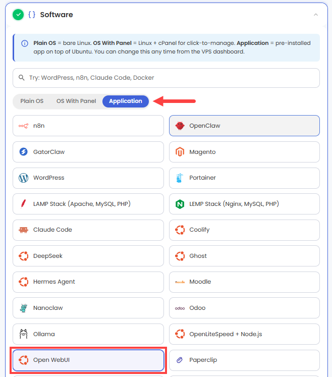The height and width of the screenshot is (377, 332).
Task: Pick the DeepSeek application card
Action: click(x=88, y=256)
